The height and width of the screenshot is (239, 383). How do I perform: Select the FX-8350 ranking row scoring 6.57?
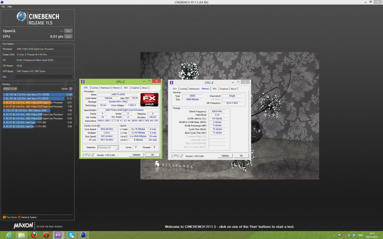(38, 114)
